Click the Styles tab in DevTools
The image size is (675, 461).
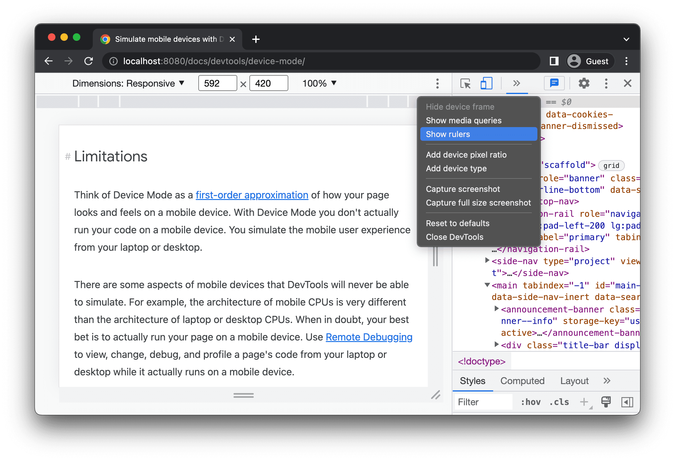coord(472,381)
